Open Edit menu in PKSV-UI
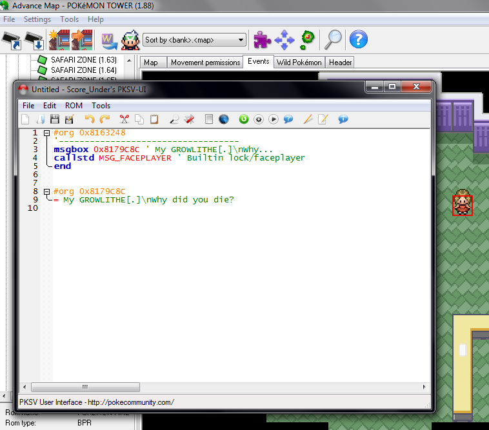This screenshot has width=489, height=430. click(50, 106)
